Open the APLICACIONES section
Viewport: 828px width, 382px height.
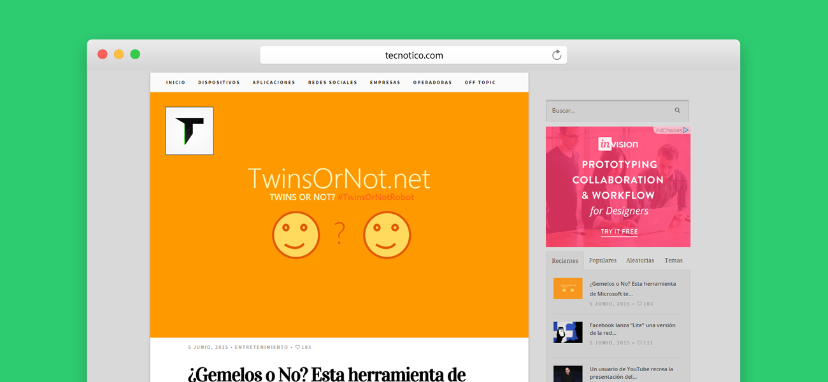274,82
